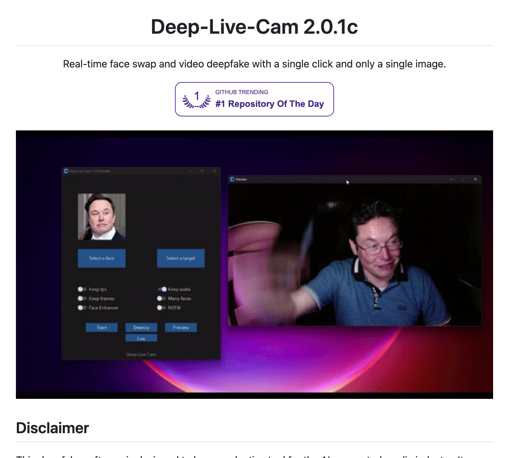Click the laurel wreath icon in trending badge

[x=197, y=99]
